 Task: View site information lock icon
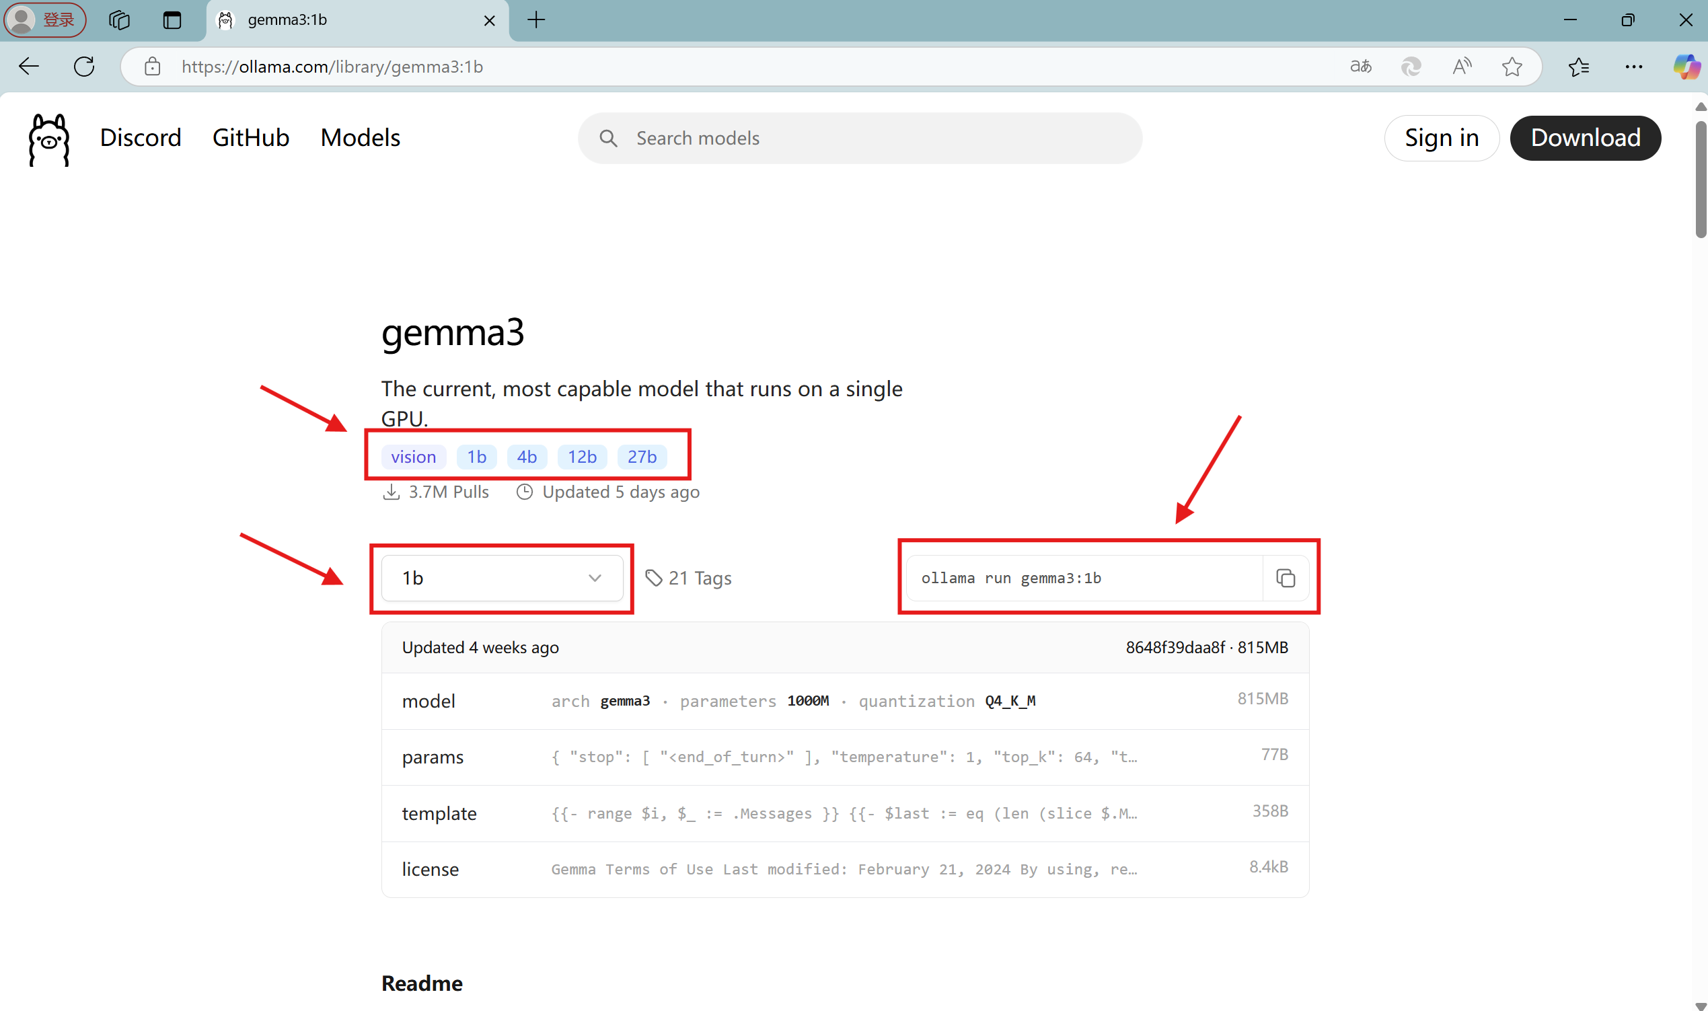[153, 67]
